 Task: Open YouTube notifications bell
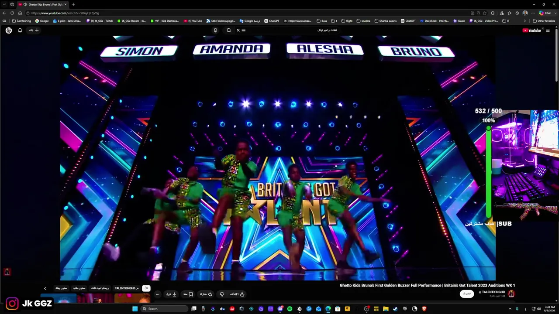(x=20, y=30)
